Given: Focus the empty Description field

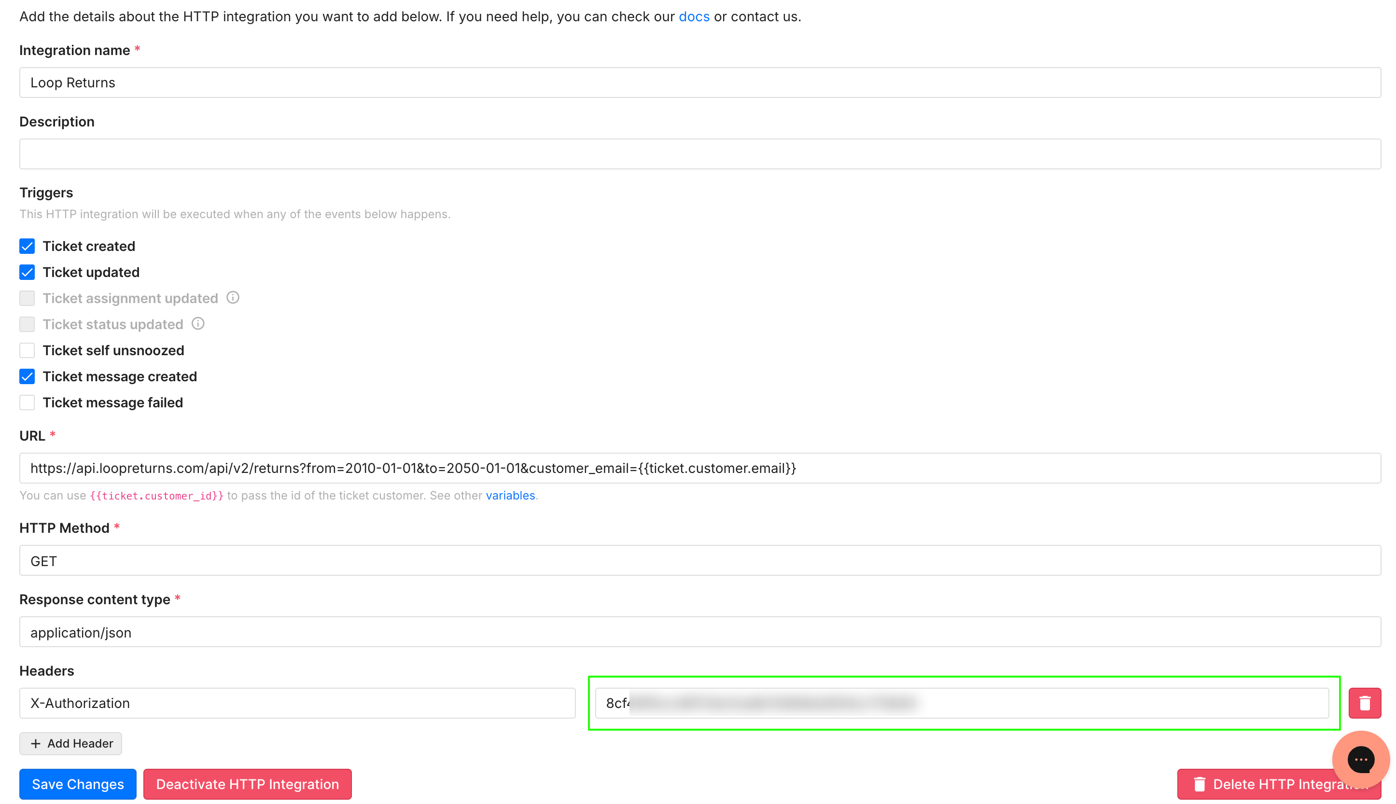Looking at the screenshot, I should coord(699,154).
